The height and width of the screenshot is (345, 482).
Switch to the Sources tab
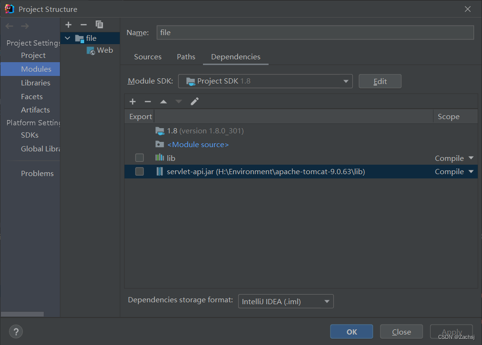coord(147,57)
